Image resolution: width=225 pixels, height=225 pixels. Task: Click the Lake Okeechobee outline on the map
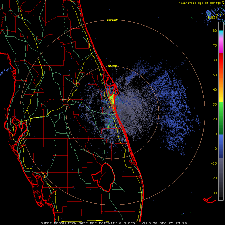(x=103, y=177)
